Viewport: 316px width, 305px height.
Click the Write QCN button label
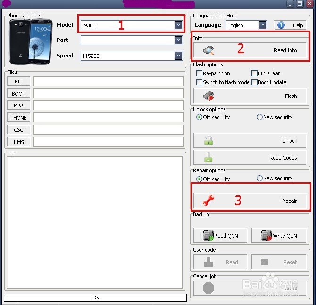click(x=285, y=236)
